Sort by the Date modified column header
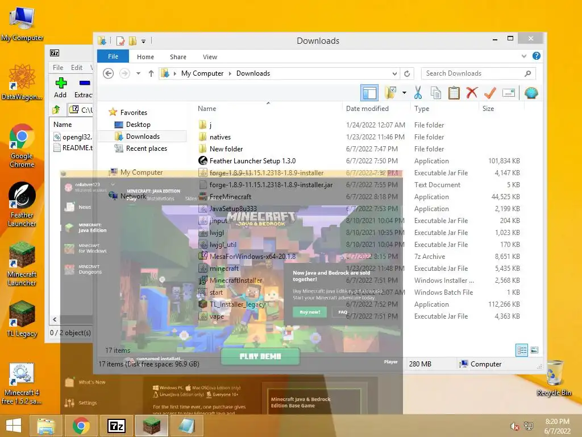 367,109
